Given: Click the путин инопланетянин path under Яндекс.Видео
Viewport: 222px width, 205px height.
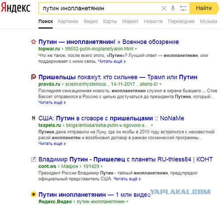Looking at the screenshot, I should coord(101,201).
